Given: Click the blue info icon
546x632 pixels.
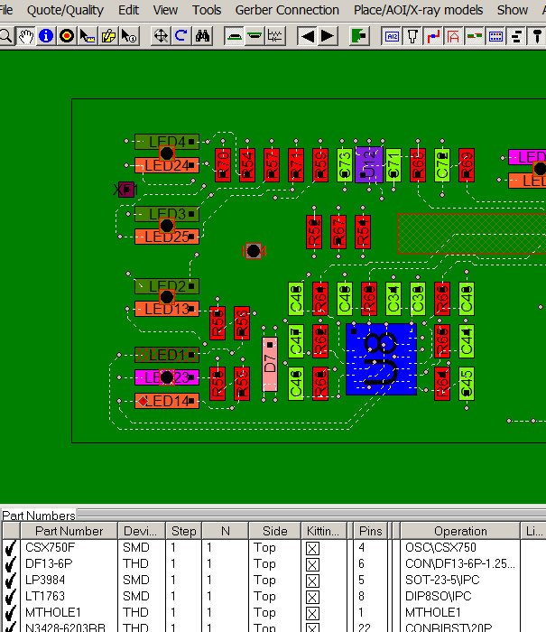Looking at the screenshot, I should (46, 36).
